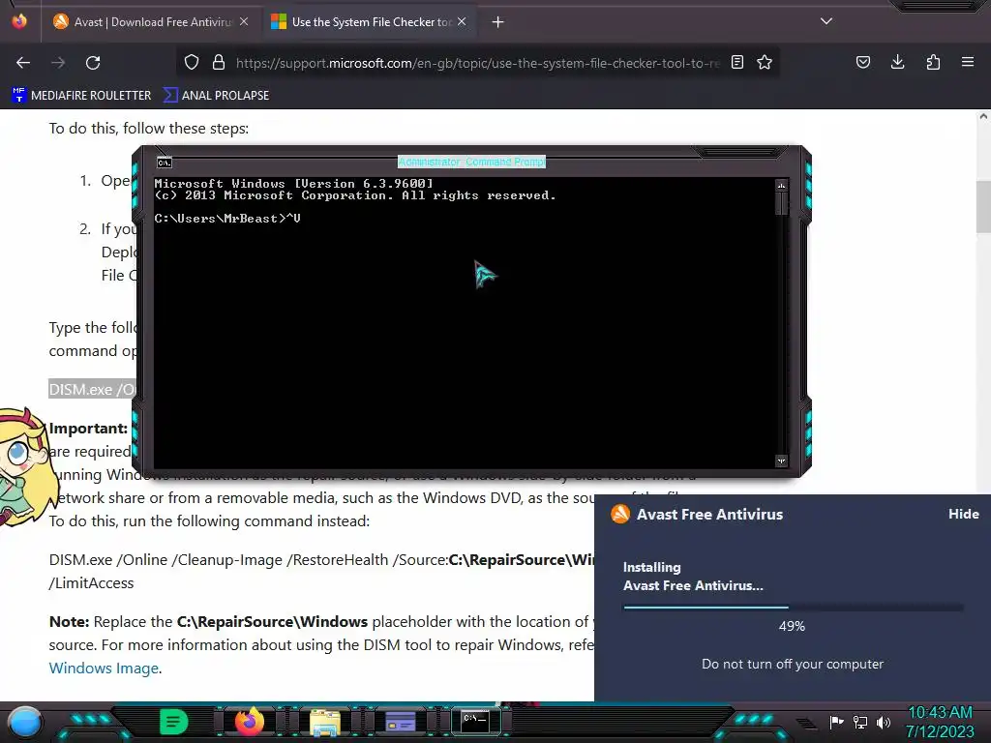Click the Avast logo in installer popup
The height and width of the screenshot is (743, 991).
point(620,515)
